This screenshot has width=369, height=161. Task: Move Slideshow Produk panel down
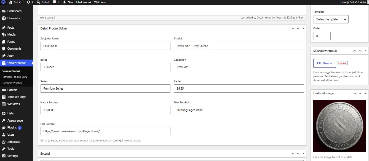360,51
